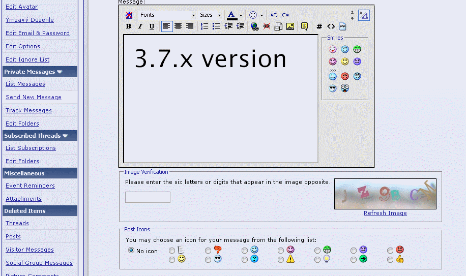
Task: Apply underline formatting
Action: pos(152,26)
